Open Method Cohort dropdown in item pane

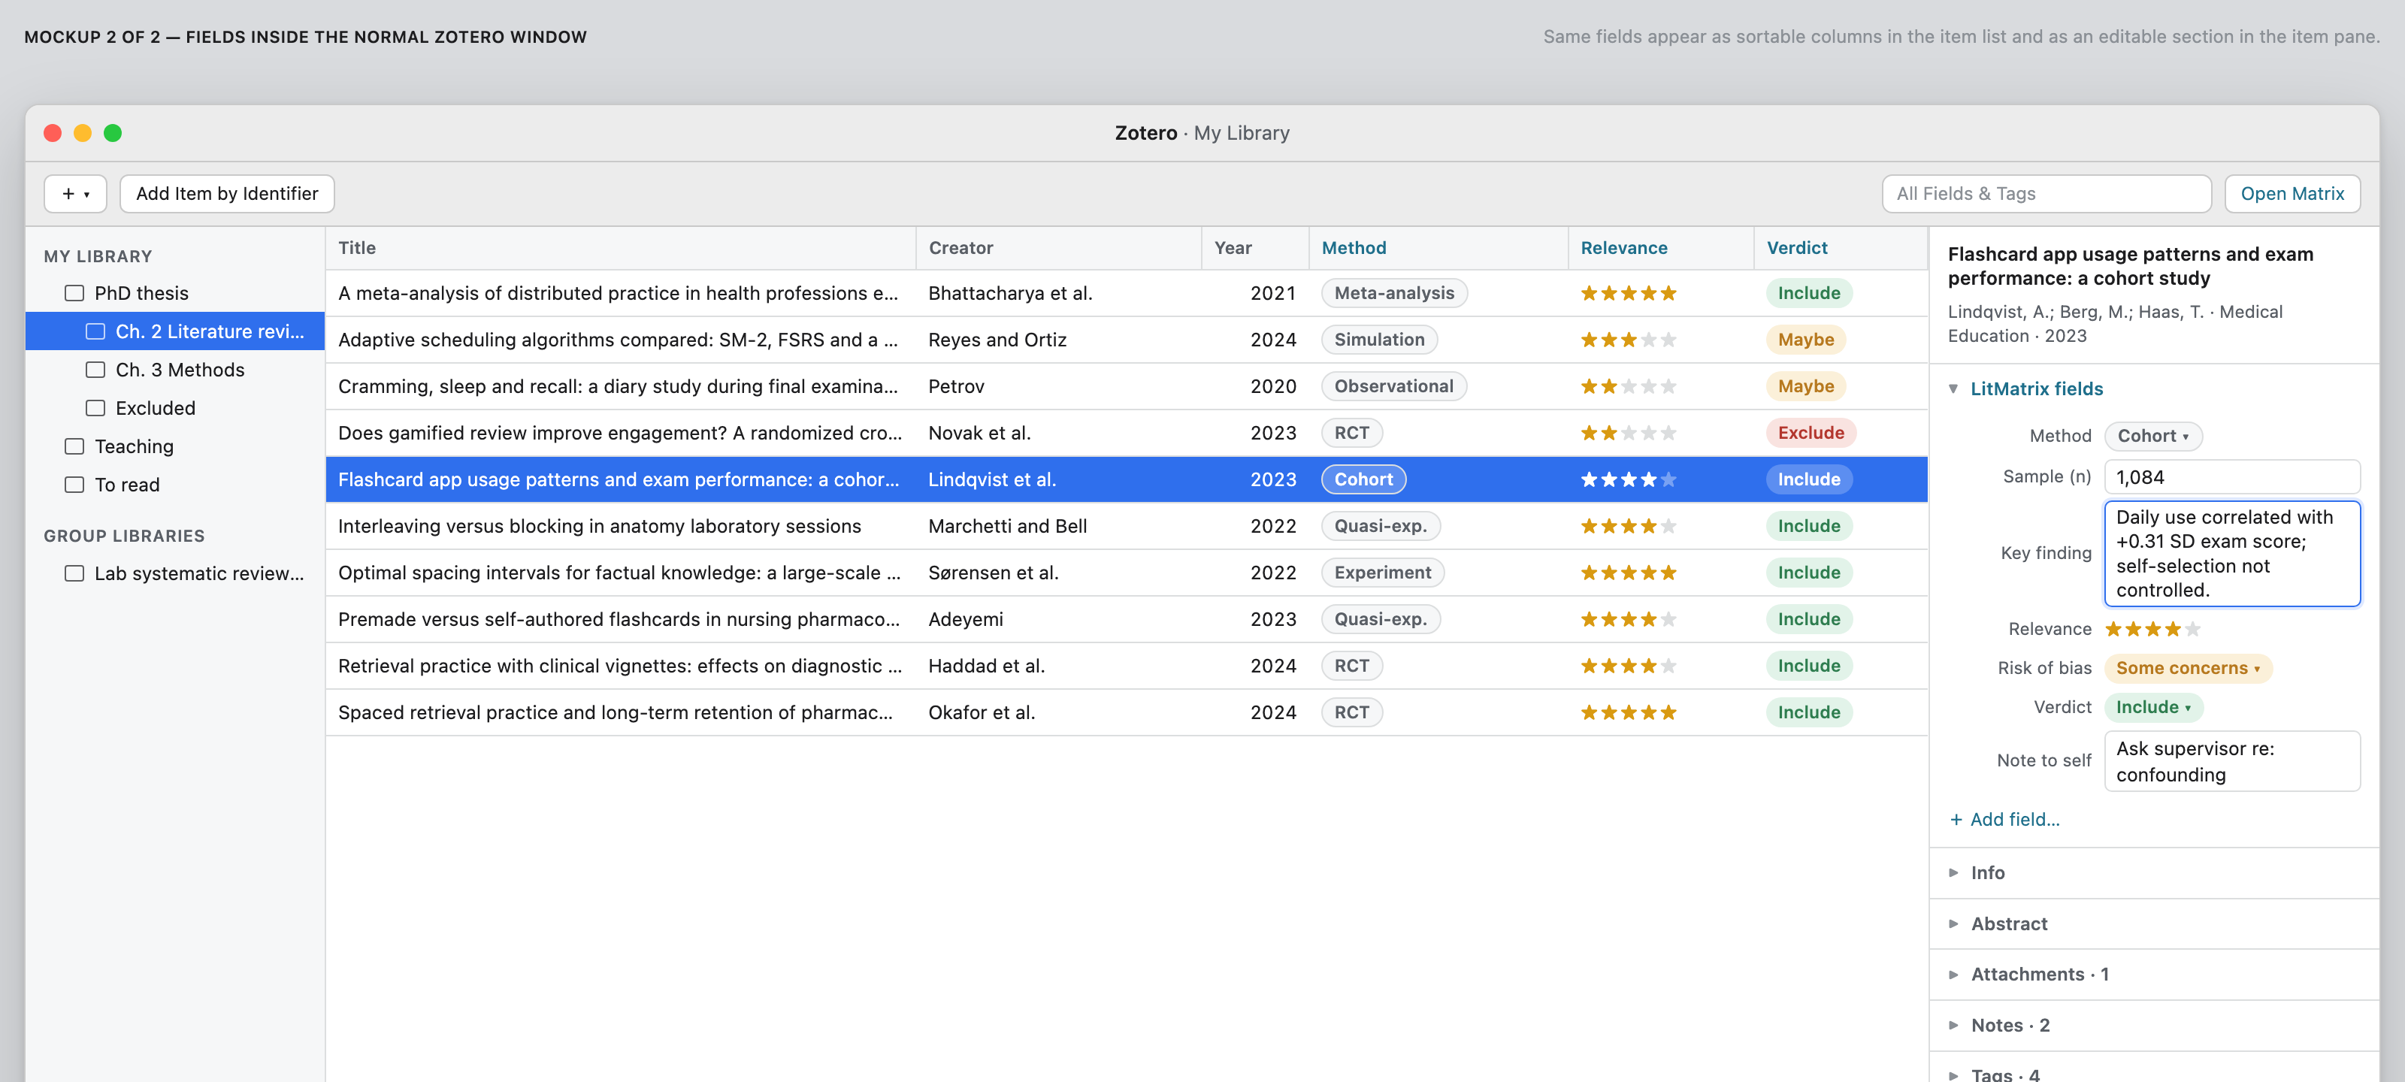click(2153, 436)
